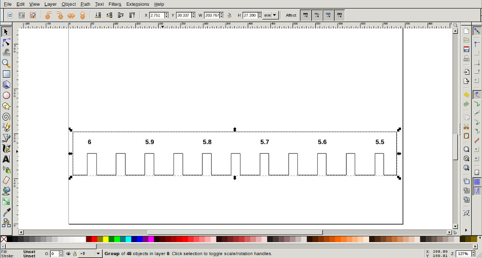Raise selection to top

click(132, 15)
